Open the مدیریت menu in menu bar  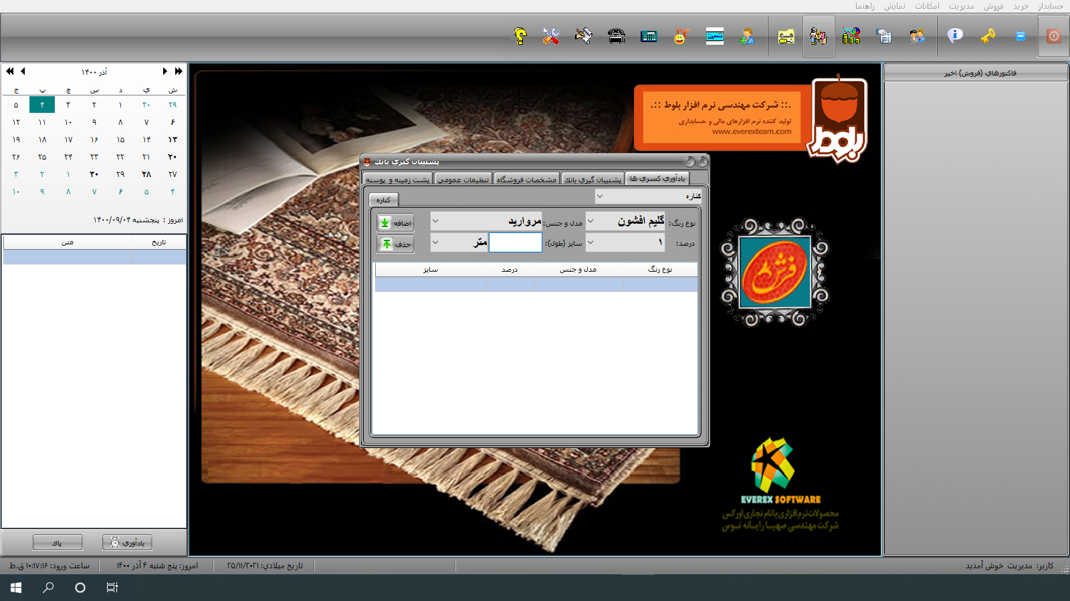pos(961,6)
